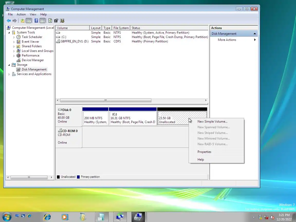
Task: Expand the Shared Folders node arrow
Action: (x=14, y=47)
